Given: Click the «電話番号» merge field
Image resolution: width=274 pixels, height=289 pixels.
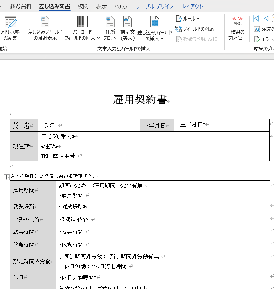Looking at the screenshot, I should click(63, 156).
